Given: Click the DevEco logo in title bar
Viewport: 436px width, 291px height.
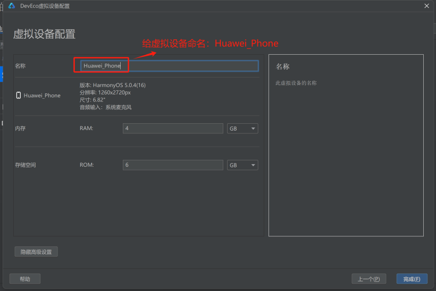Looking at the screenshot, I should (x=12, y=6).
